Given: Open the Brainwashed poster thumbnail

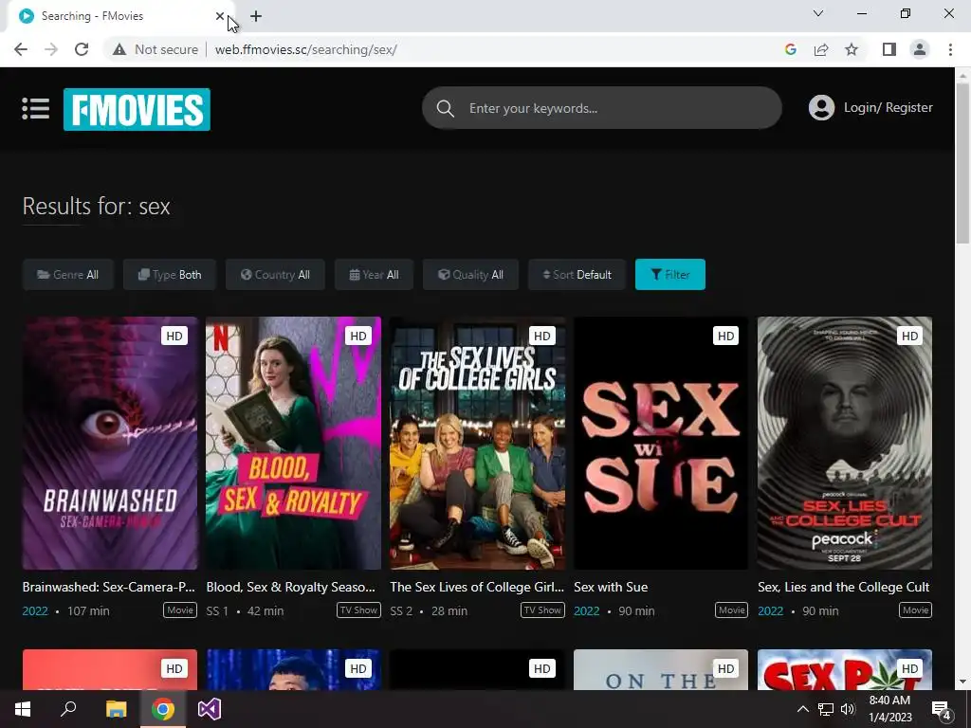Looking at the screenshot, I should click(110, 444).
